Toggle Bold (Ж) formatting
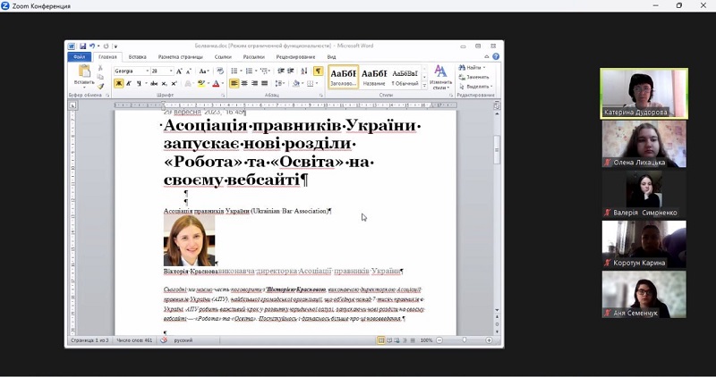Image resolution: width=716 pixels, height=377 pixels. click(x=119, y=83)
